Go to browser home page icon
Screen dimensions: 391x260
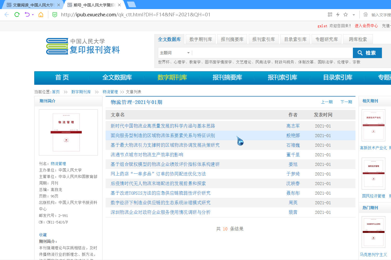click(x=41, y=15)
